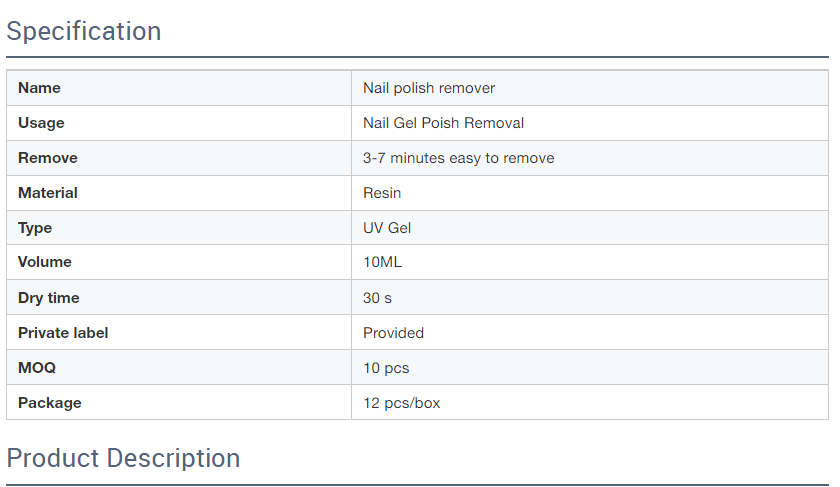Viewport: 840px width, 487px height.
Task: Click the '30 s' value
Action: click(x=377, y=298)
